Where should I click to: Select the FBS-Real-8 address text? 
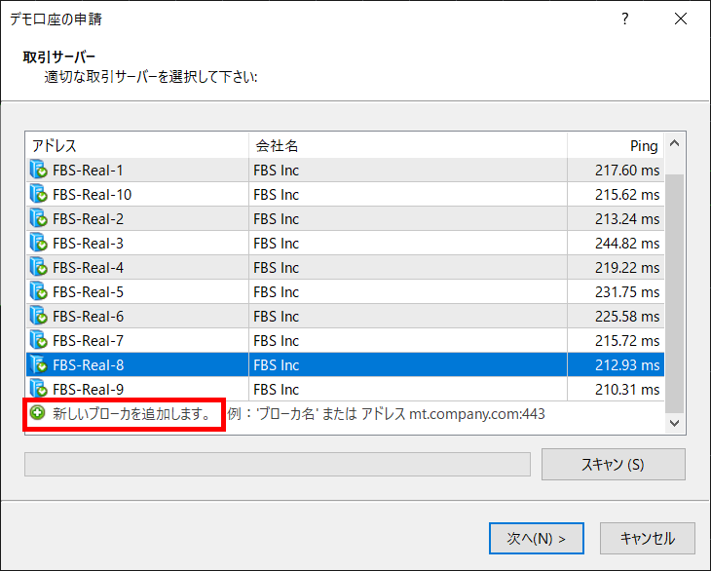[88, 365]
